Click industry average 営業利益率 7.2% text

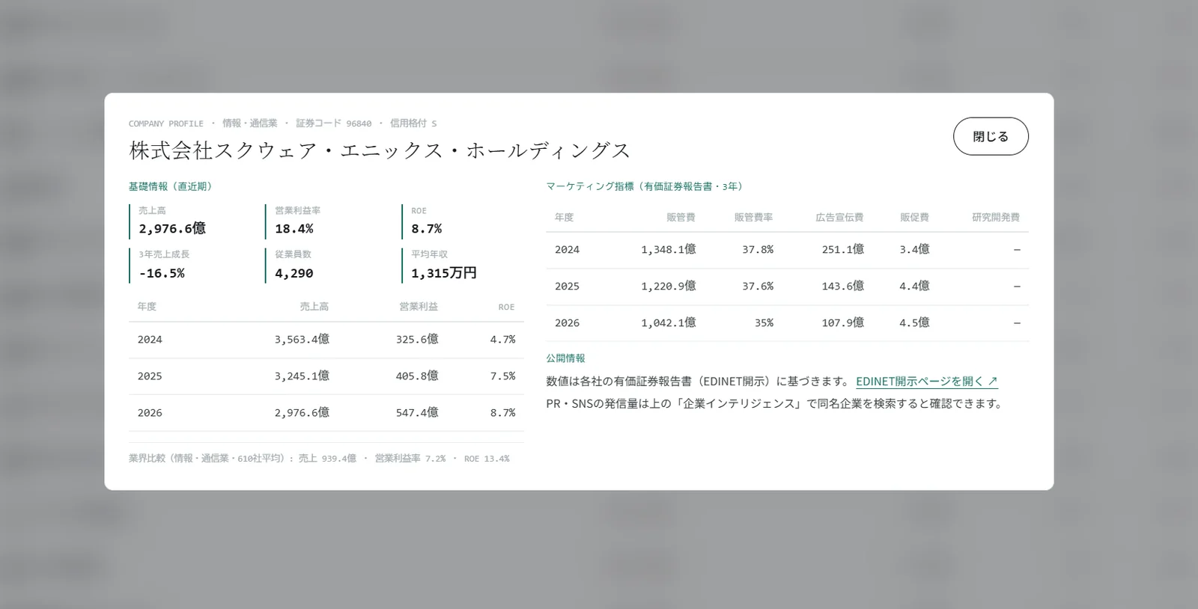click(410, 459)
